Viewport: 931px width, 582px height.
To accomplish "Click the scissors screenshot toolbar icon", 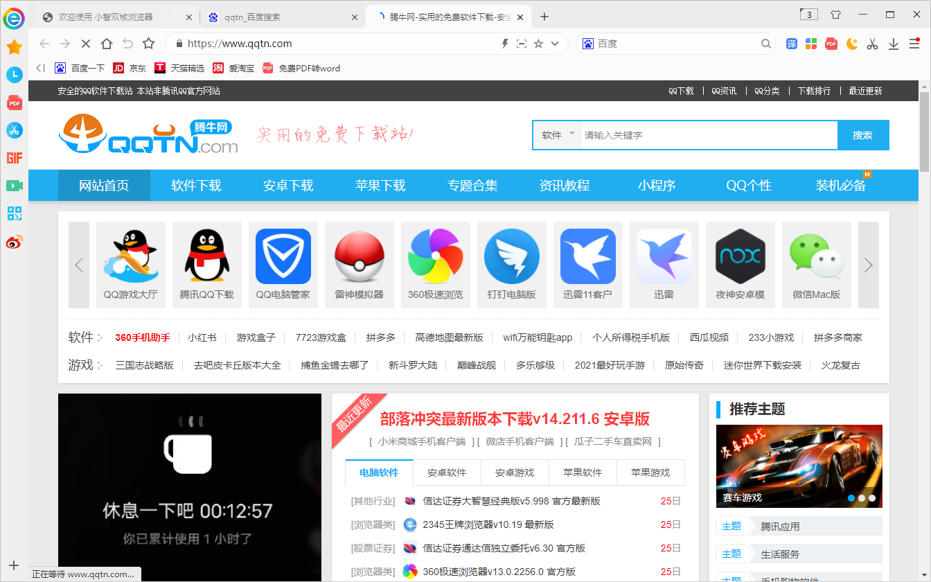I will tap(872, 44).
